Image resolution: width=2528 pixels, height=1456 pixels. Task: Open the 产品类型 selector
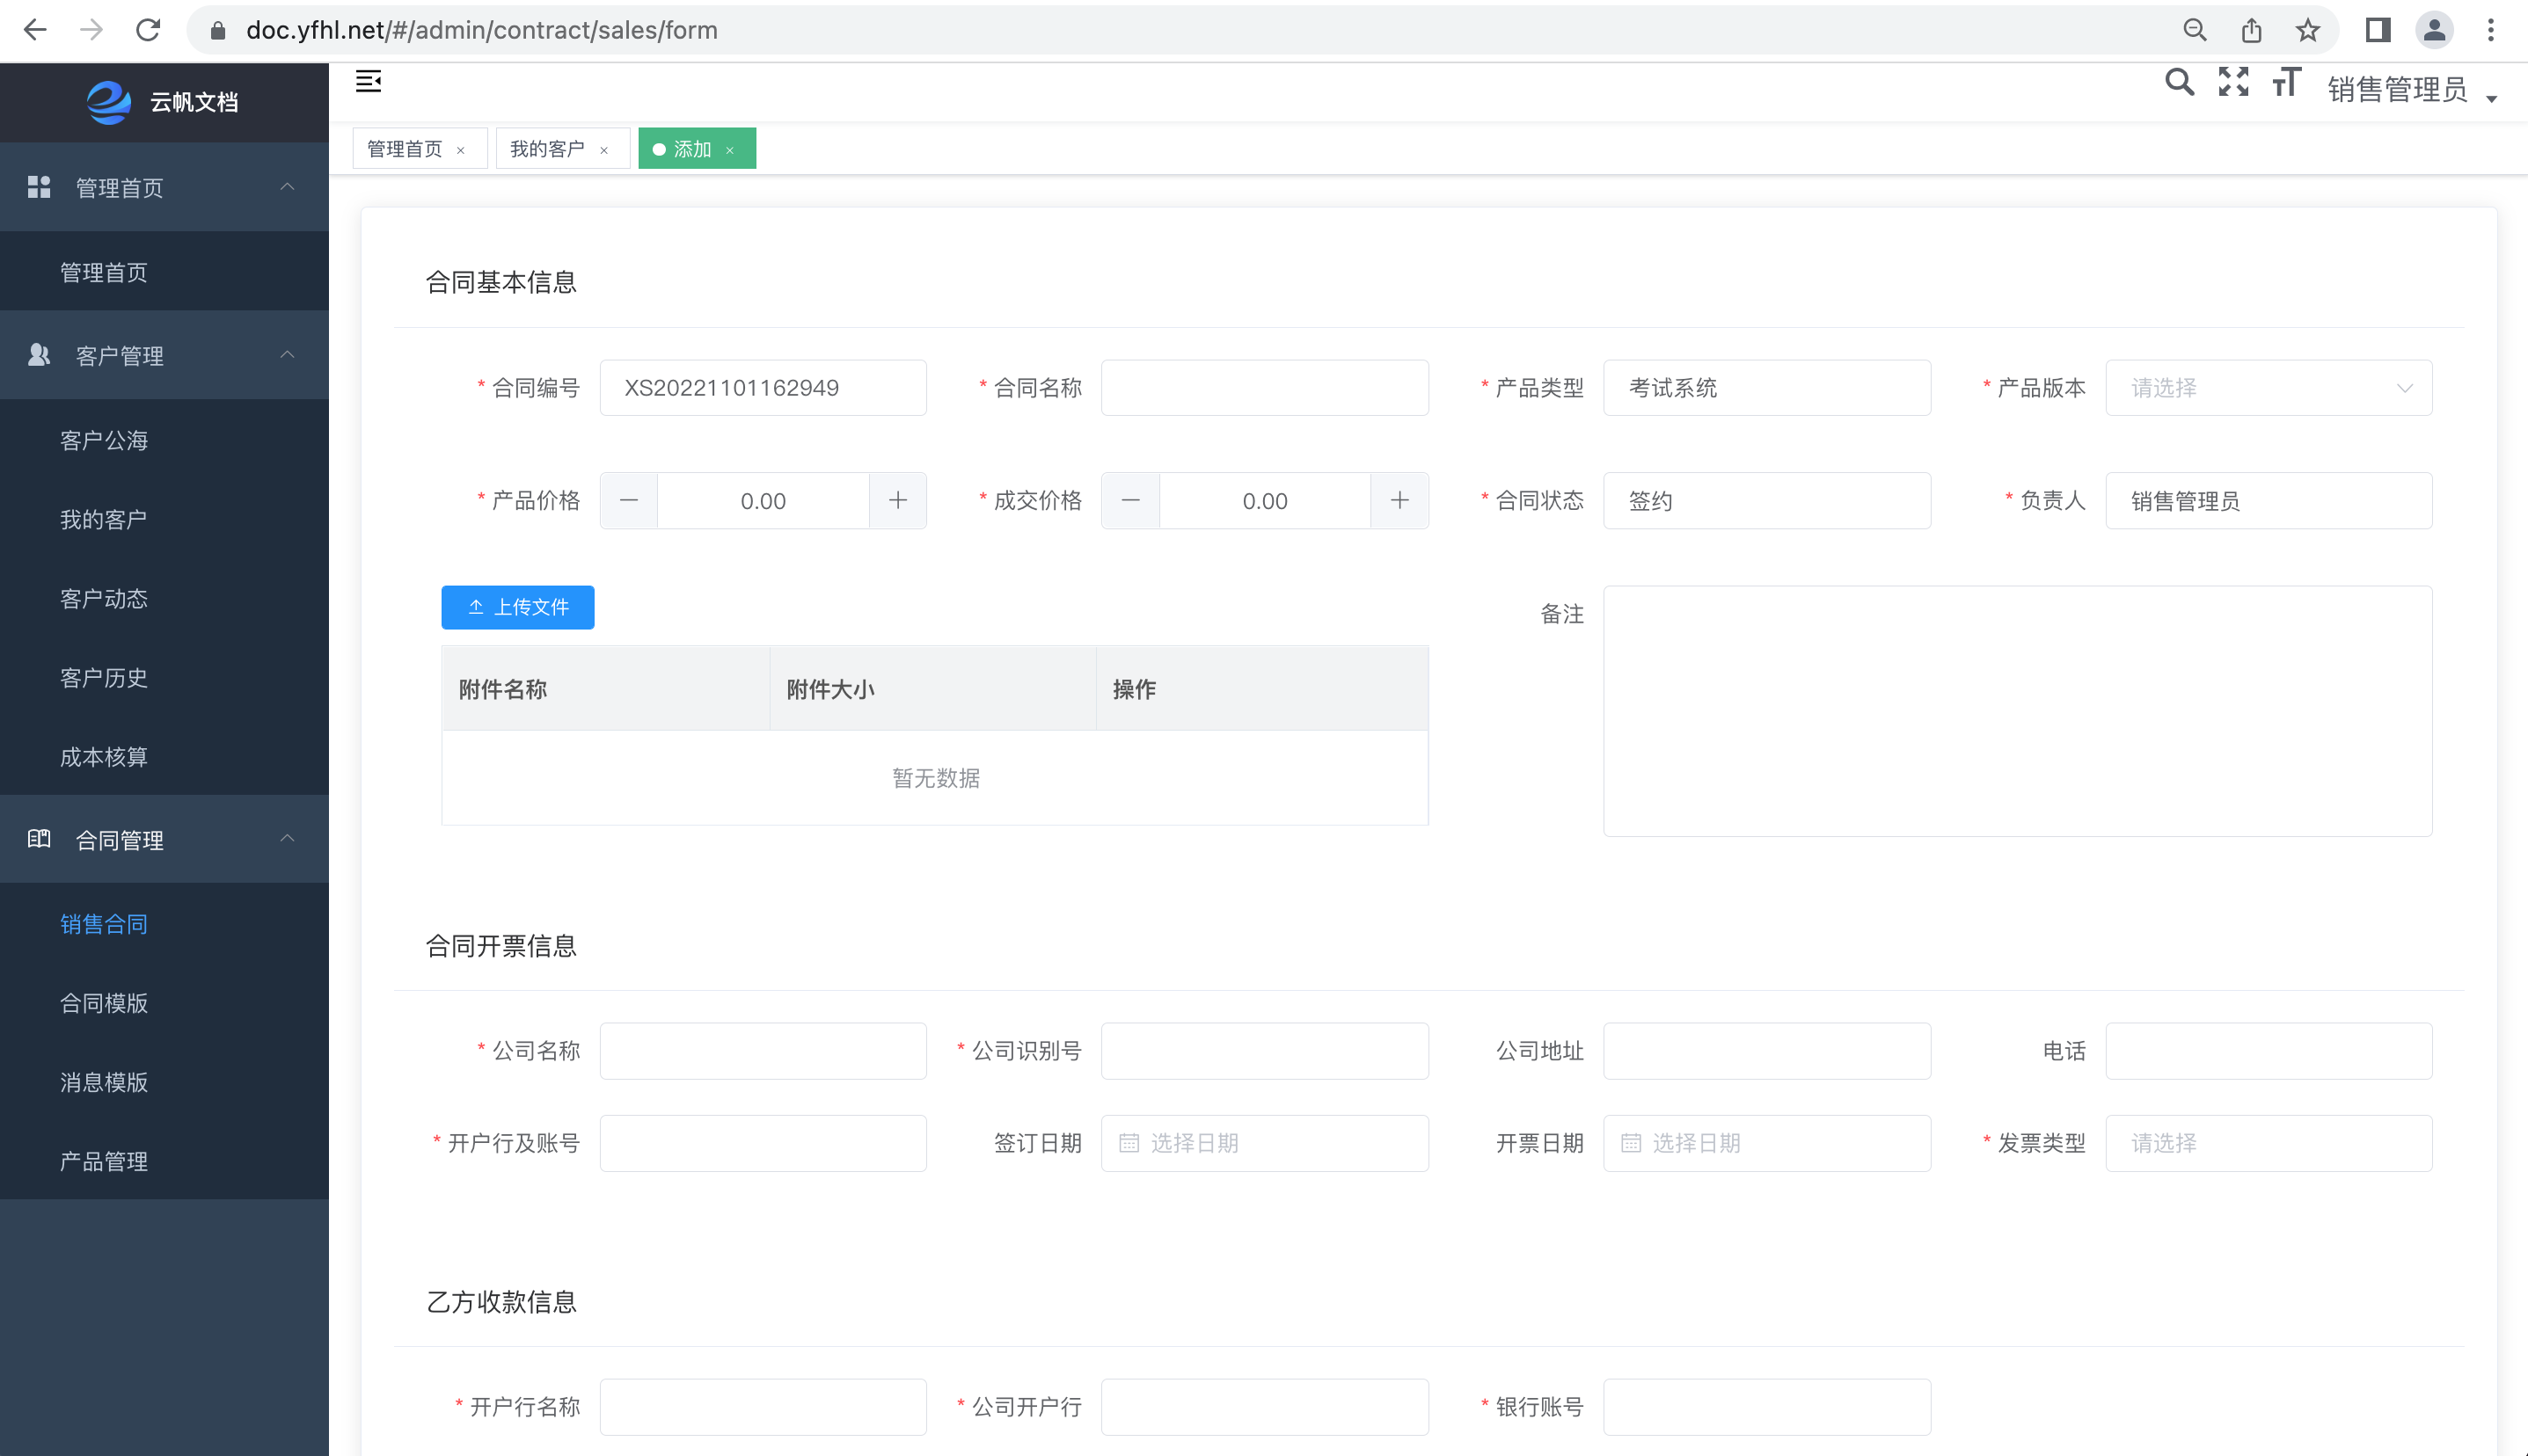tap(1765, 387)
